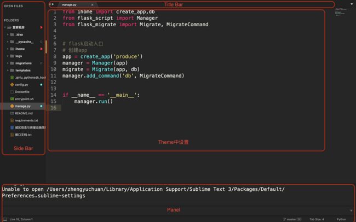356x222 pixels.
Task: Click the panel switcher icon in status bar
Action: (5, 219)
